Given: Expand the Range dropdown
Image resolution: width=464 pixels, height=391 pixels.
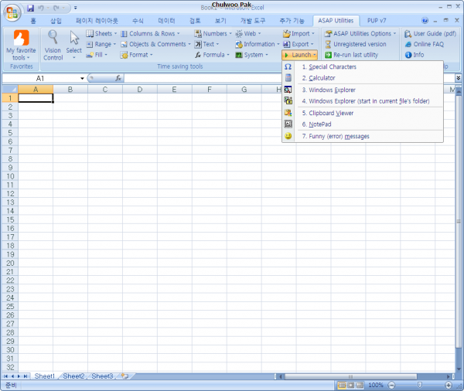Looking at the screenshot, I should 101,44.
